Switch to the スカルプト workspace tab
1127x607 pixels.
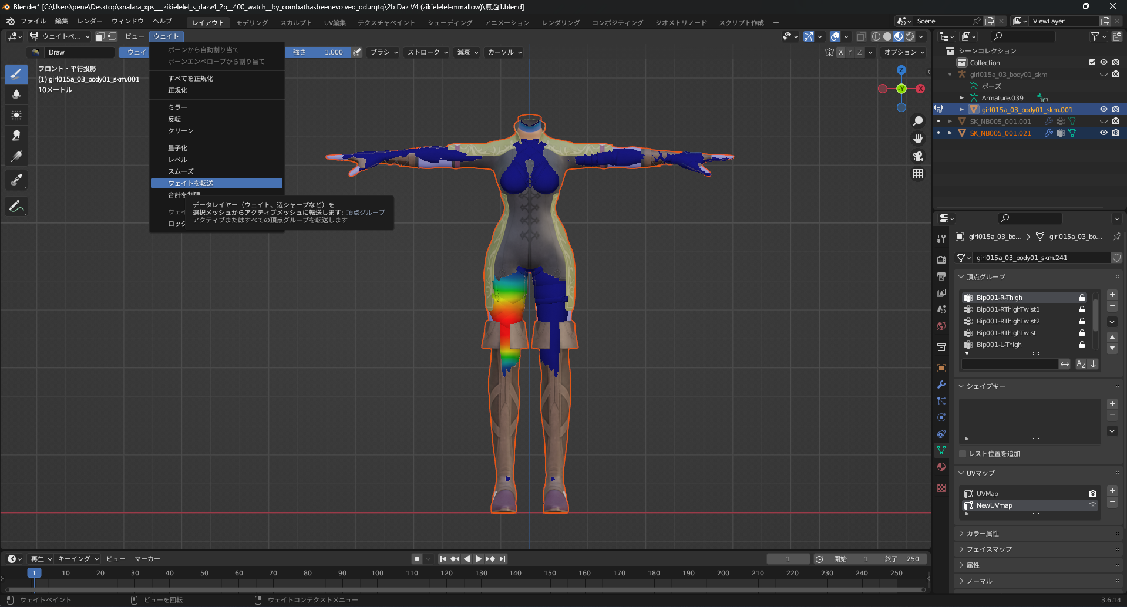pyautogui.click(x=296, y=22)
